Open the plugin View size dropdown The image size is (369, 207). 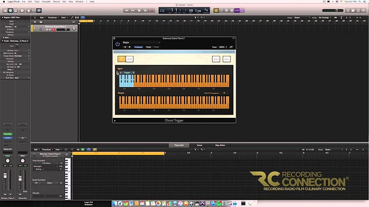coord(223,47)
